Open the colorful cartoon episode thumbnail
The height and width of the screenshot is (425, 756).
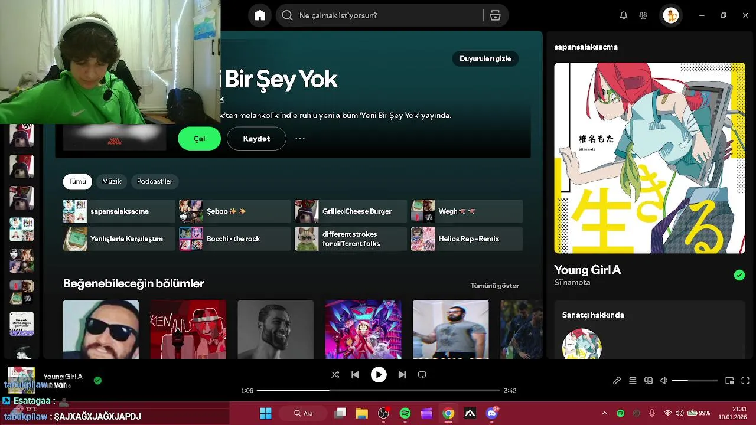363,329
